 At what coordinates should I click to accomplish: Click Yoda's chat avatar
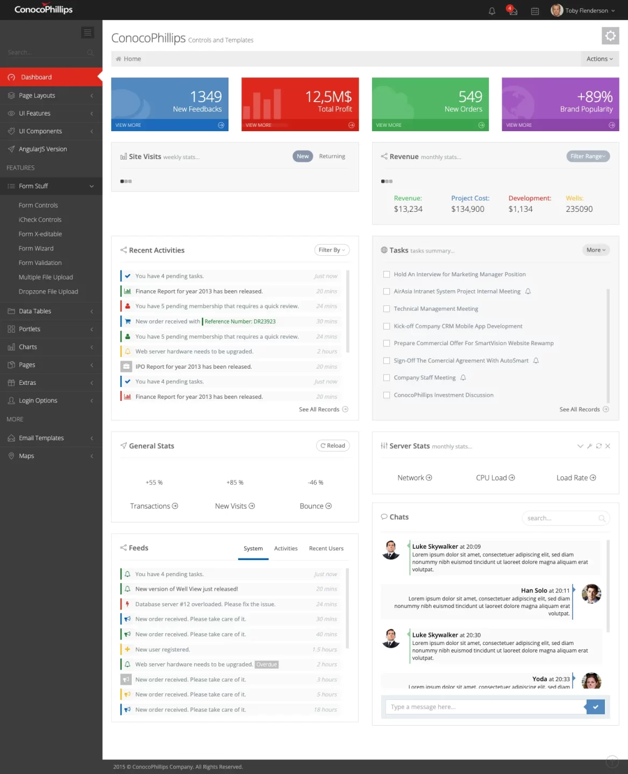(x=591, y=680)
